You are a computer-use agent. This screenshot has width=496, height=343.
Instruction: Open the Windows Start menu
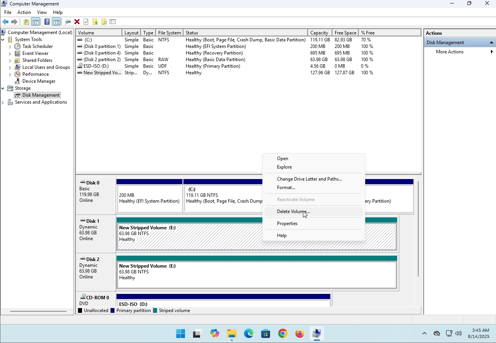(180, 334)
